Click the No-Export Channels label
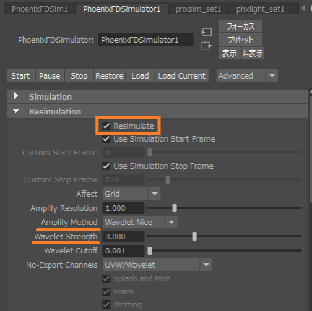Screen dimensions: 312x311 tap(62, 265)
